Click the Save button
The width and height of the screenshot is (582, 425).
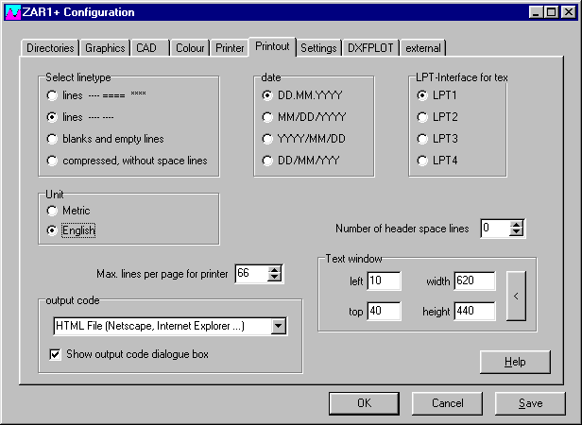coord(530,403)
